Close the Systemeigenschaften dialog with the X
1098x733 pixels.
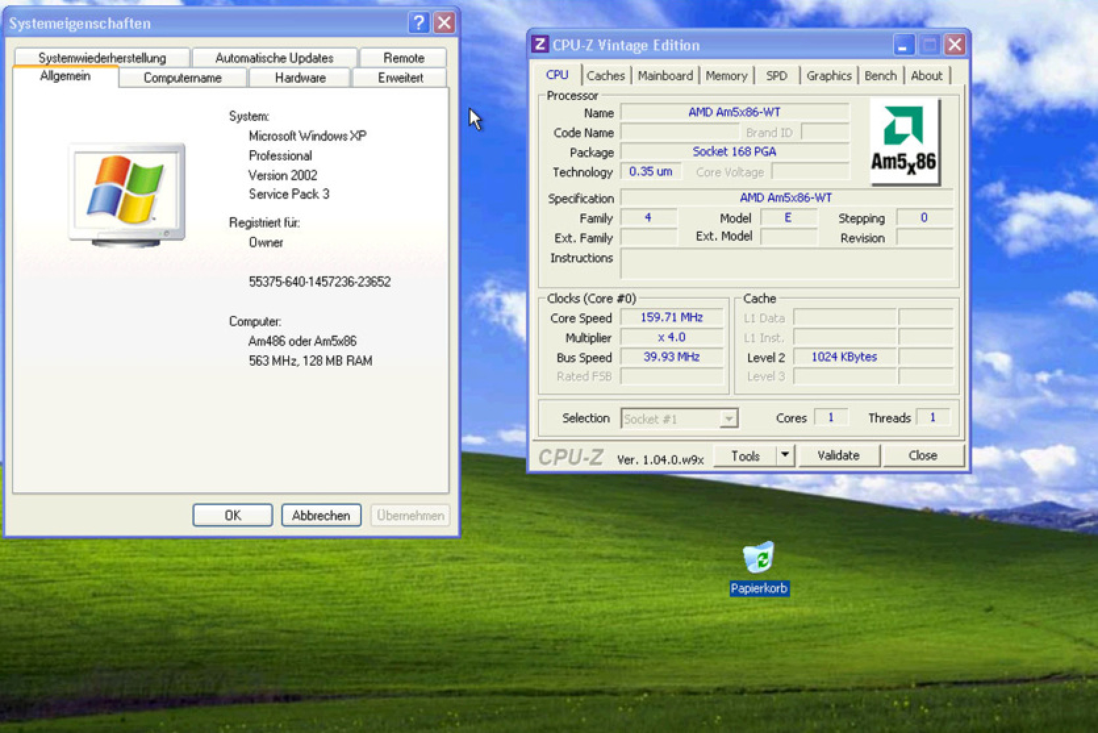[x=444, y=23]
